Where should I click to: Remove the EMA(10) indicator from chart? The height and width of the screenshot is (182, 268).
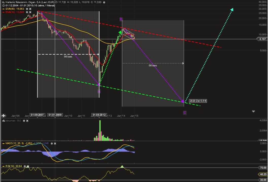30,12
